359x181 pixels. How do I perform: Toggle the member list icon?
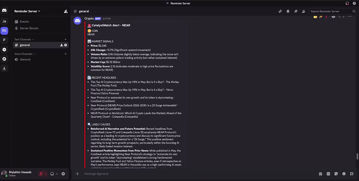[x=304, y=11]
